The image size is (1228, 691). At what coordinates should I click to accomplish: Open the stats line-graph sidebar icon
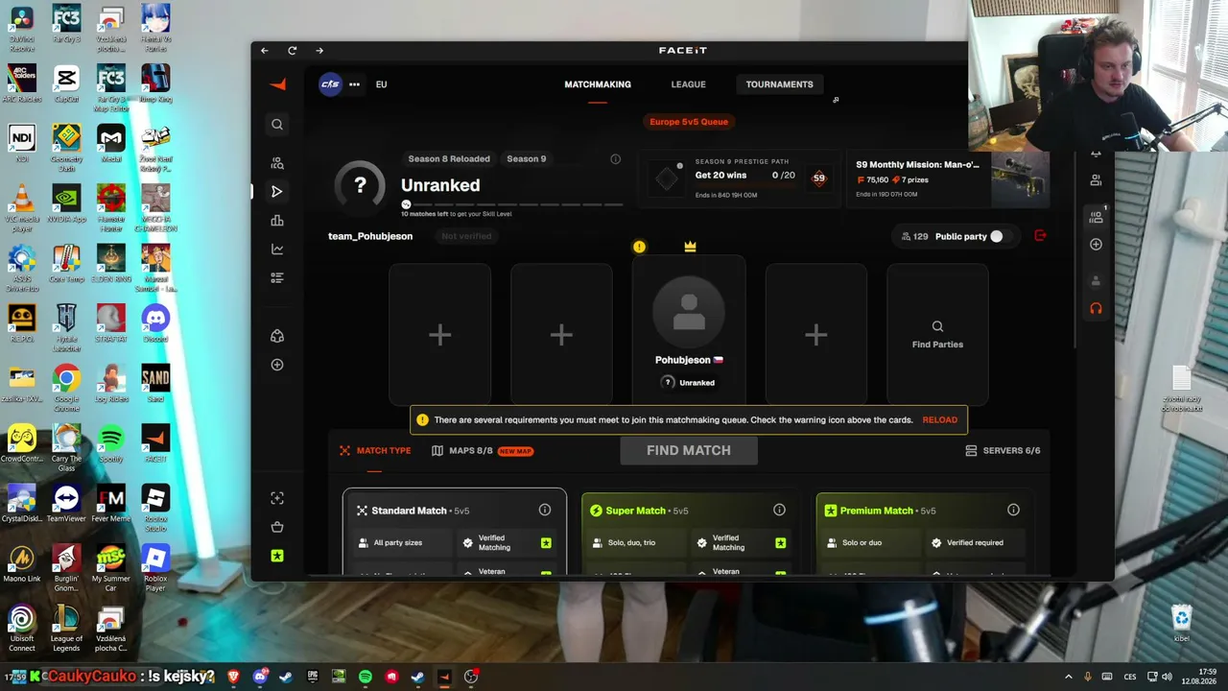coord(277,250)
